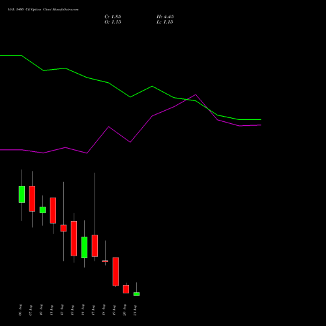Click the red candle for 20 Aug
This screenshot has width=326, height=326.
126,289
